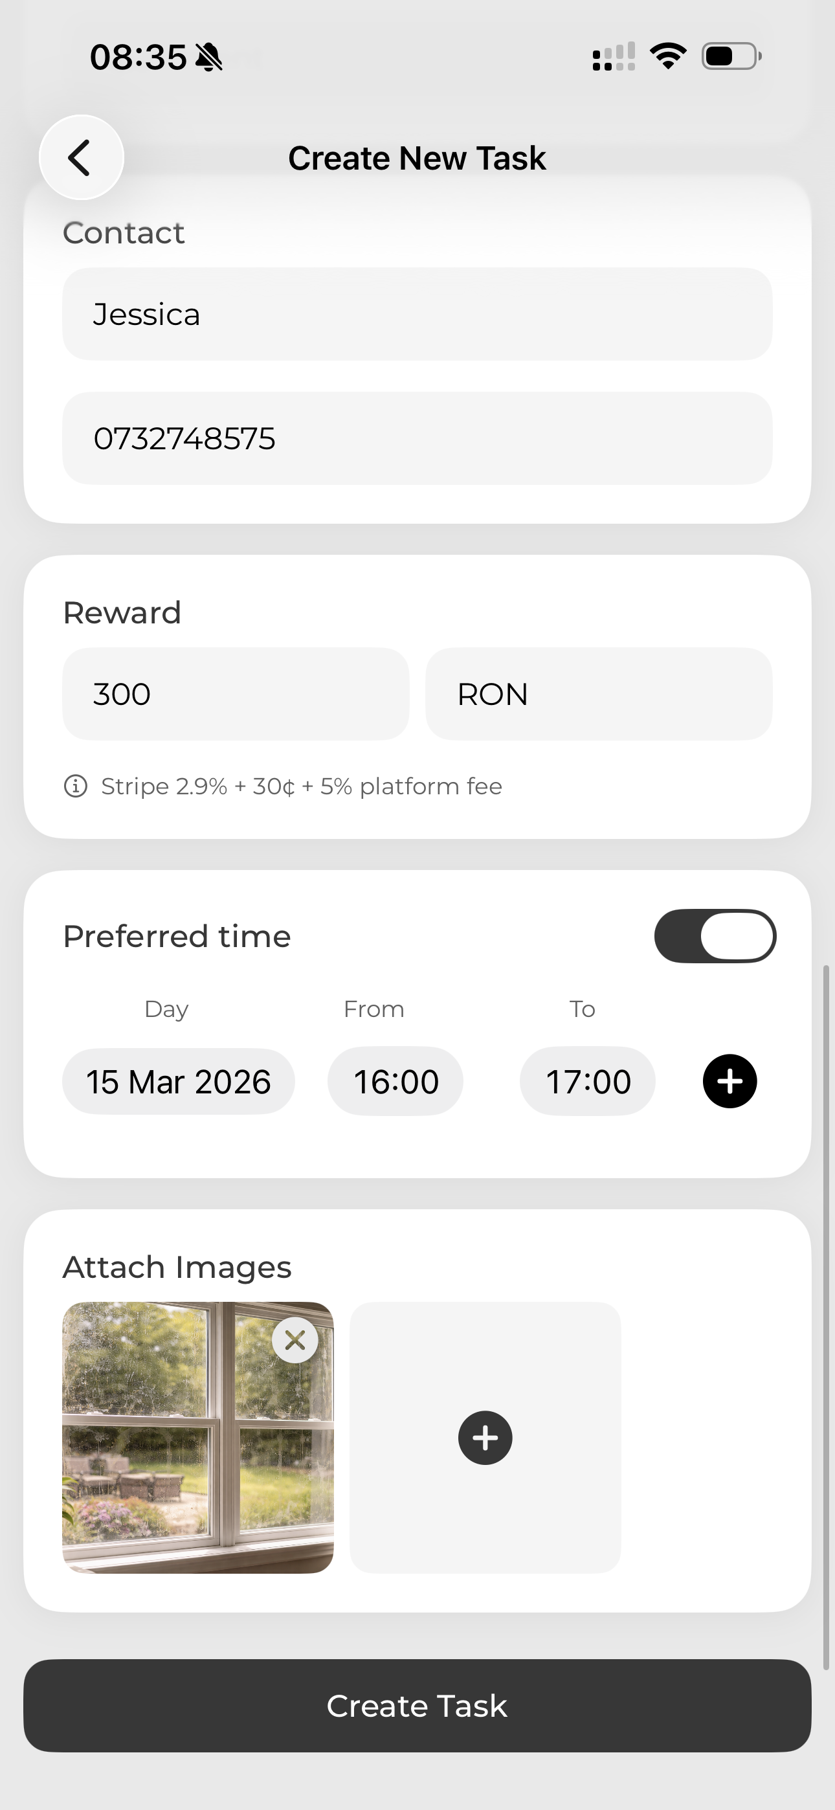Image resolution: width=835 pixels, height=1810 pixels.
Task: Tap plus icon to attach image
Action: point(485,1438)
